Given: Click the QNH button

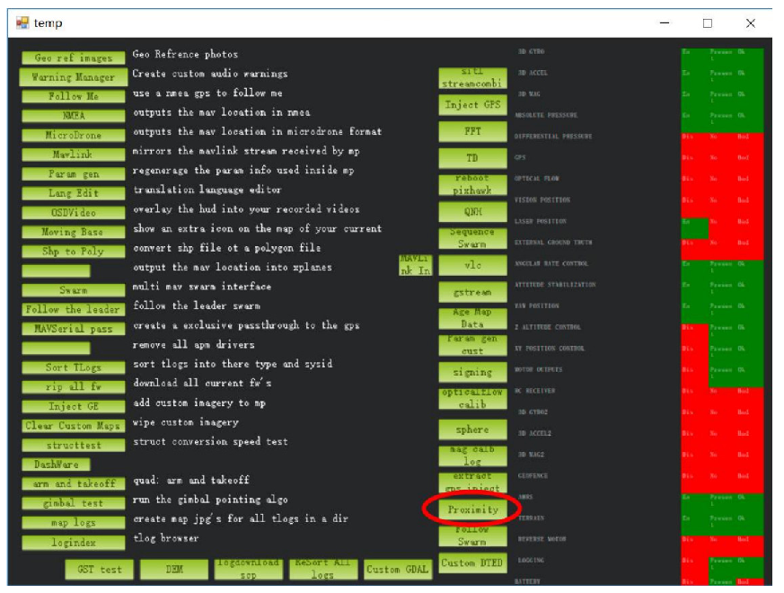Looking at the screenshot, I should tap(472, 212).
